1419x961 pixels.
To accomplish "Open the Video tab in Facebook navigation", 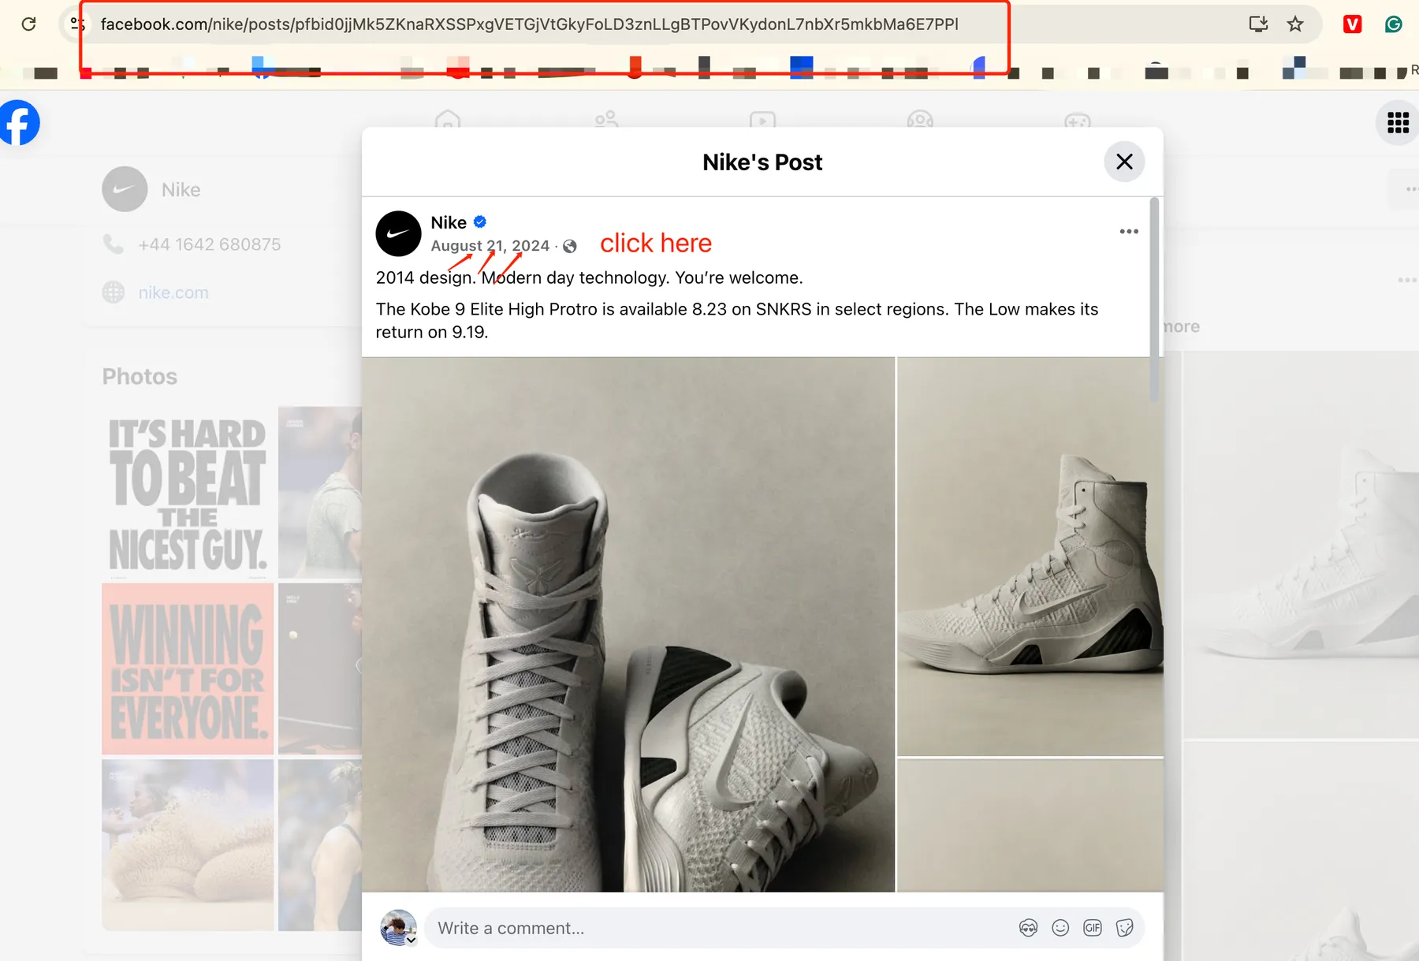I will [x=762, y=120].
